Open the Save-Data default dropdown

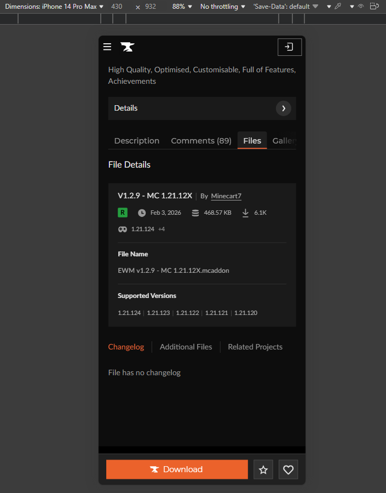coord(285,7)
